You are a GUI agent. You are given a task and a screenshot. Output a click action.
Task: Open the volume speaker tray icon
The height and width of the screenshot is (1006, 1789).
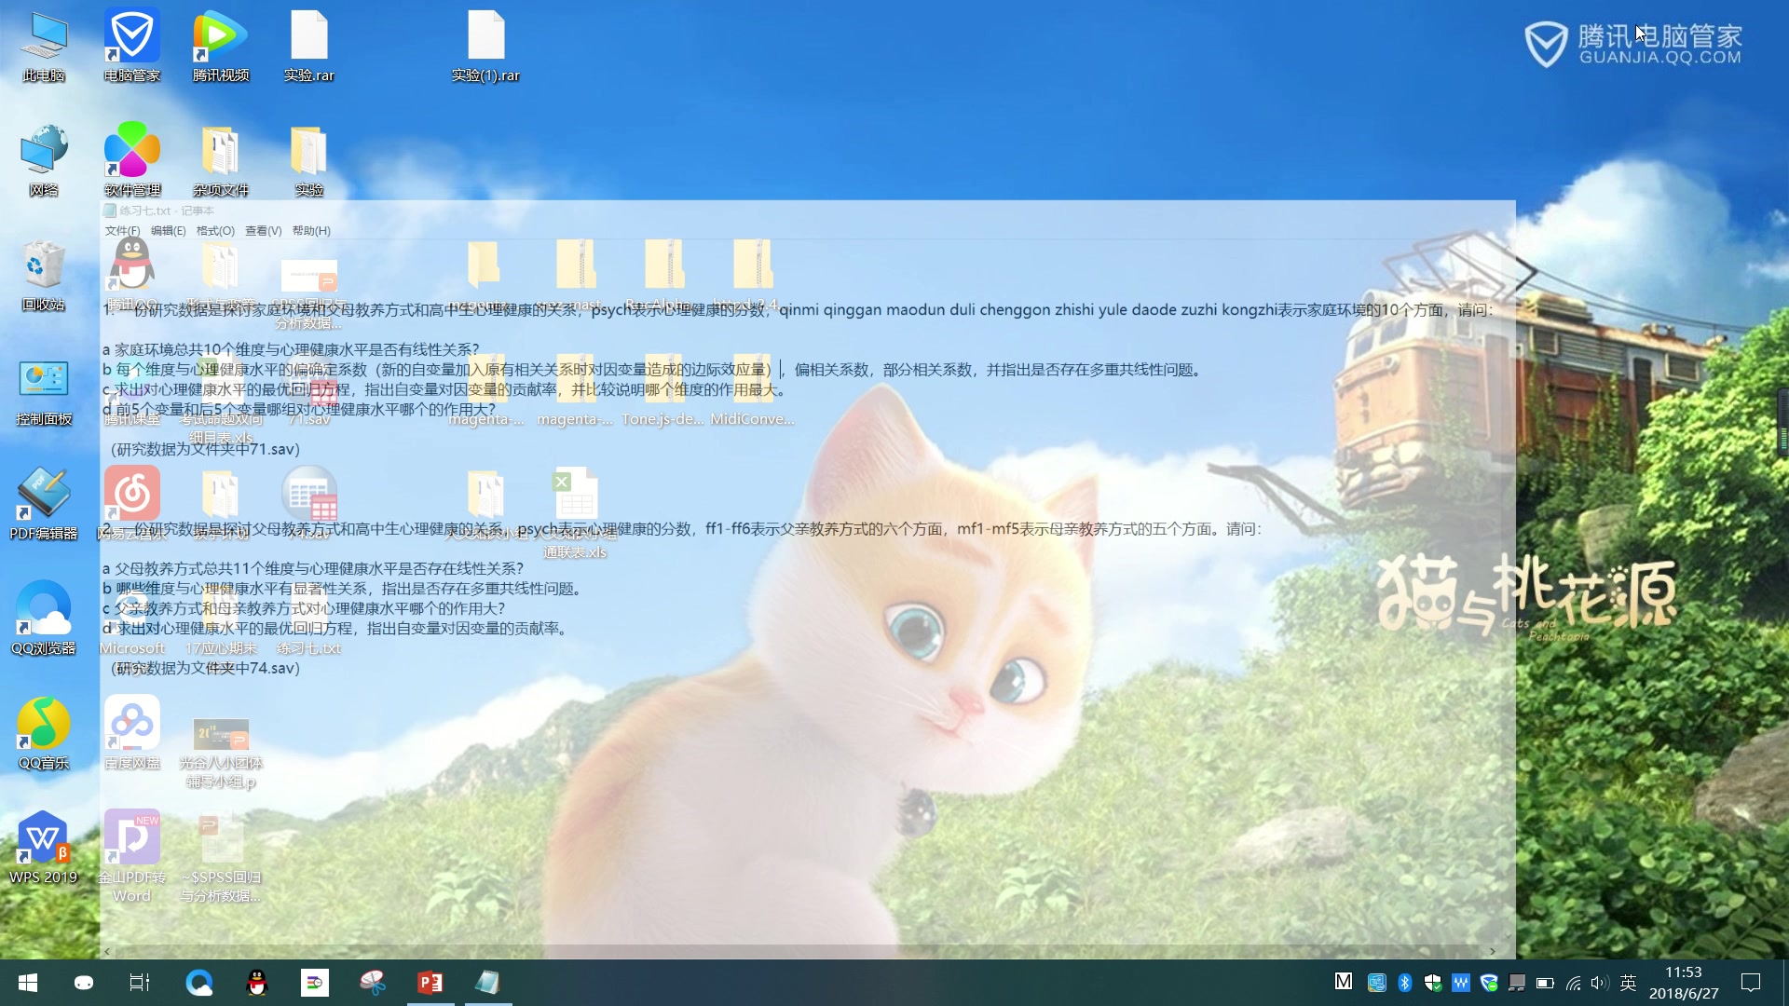click(1600, 983)
